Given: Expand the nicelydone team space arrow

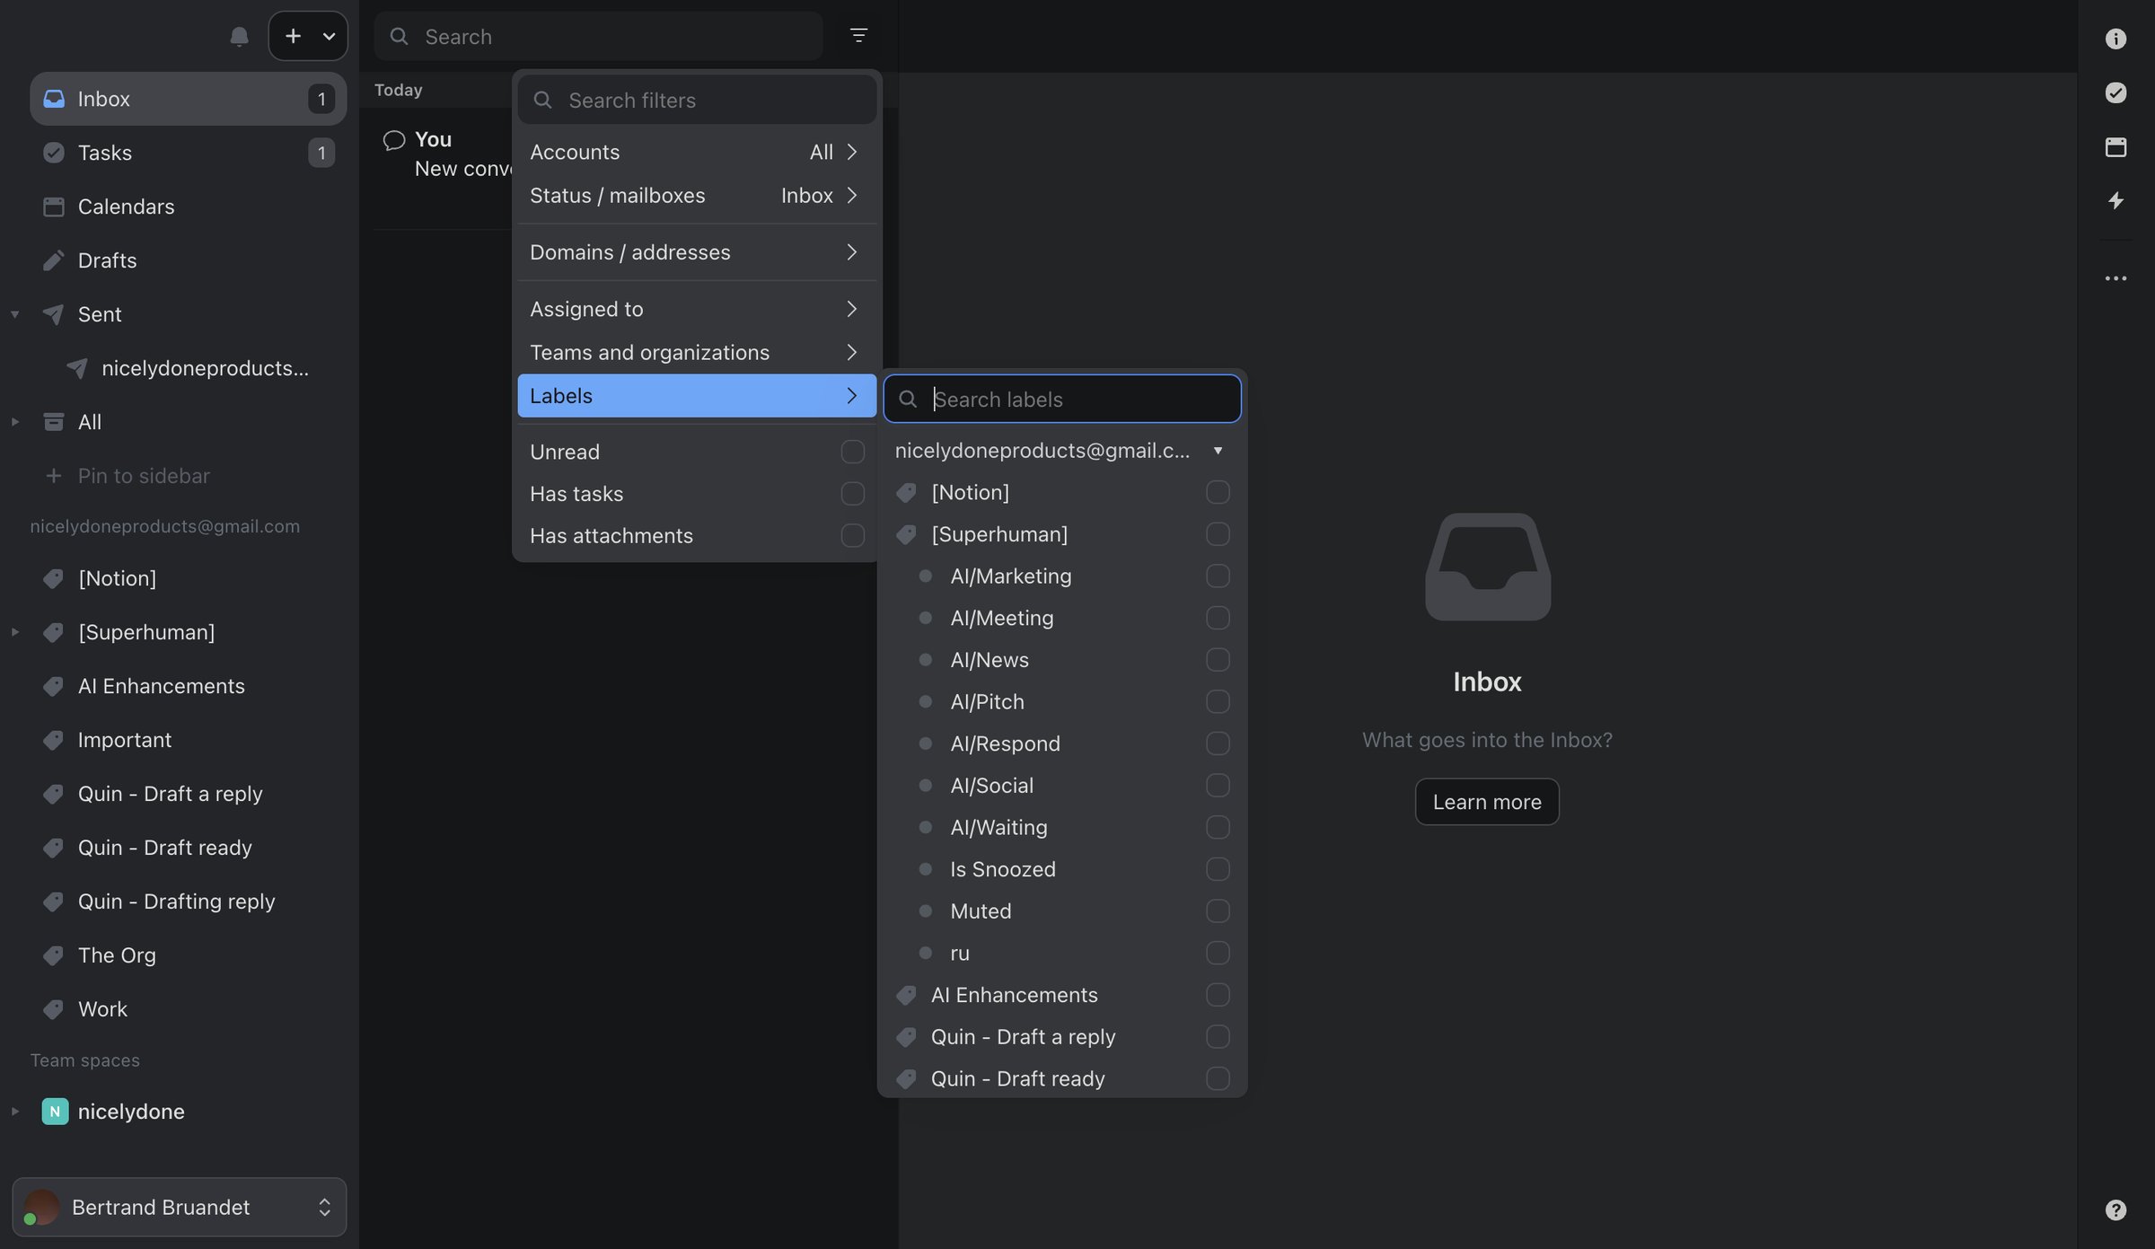Looking at the screenshot, I should pyautogui.click(x=14, y=1112).
